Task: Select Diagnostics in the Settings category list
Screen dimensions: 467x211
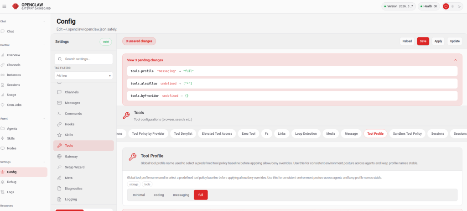Action: pyautogui.click(x=84, y=189)
